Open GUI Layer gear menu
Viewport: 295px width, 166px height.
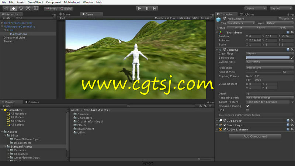pyautogui.click(x=292, y=121)
